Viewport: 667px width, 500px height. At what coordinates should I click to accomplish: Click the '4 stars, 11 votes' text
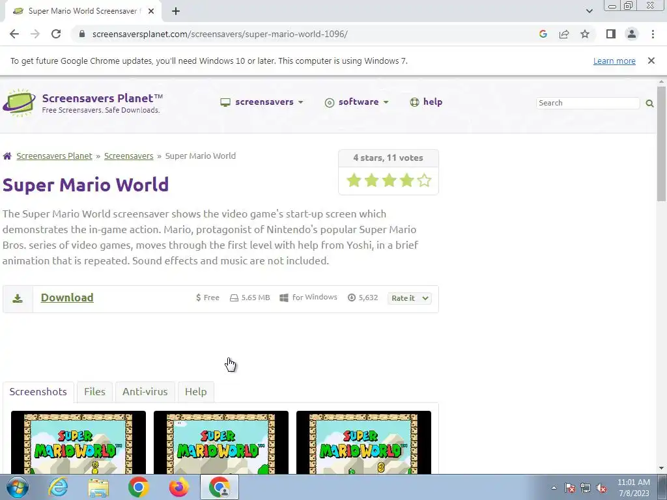(x=388, y=158)
